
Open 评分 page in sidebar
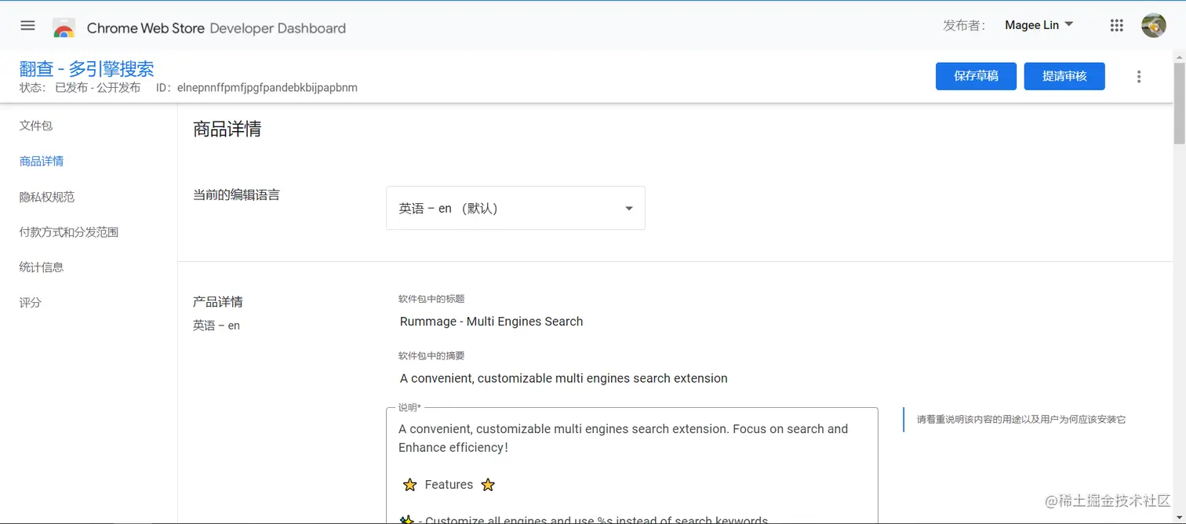point(31,302)
